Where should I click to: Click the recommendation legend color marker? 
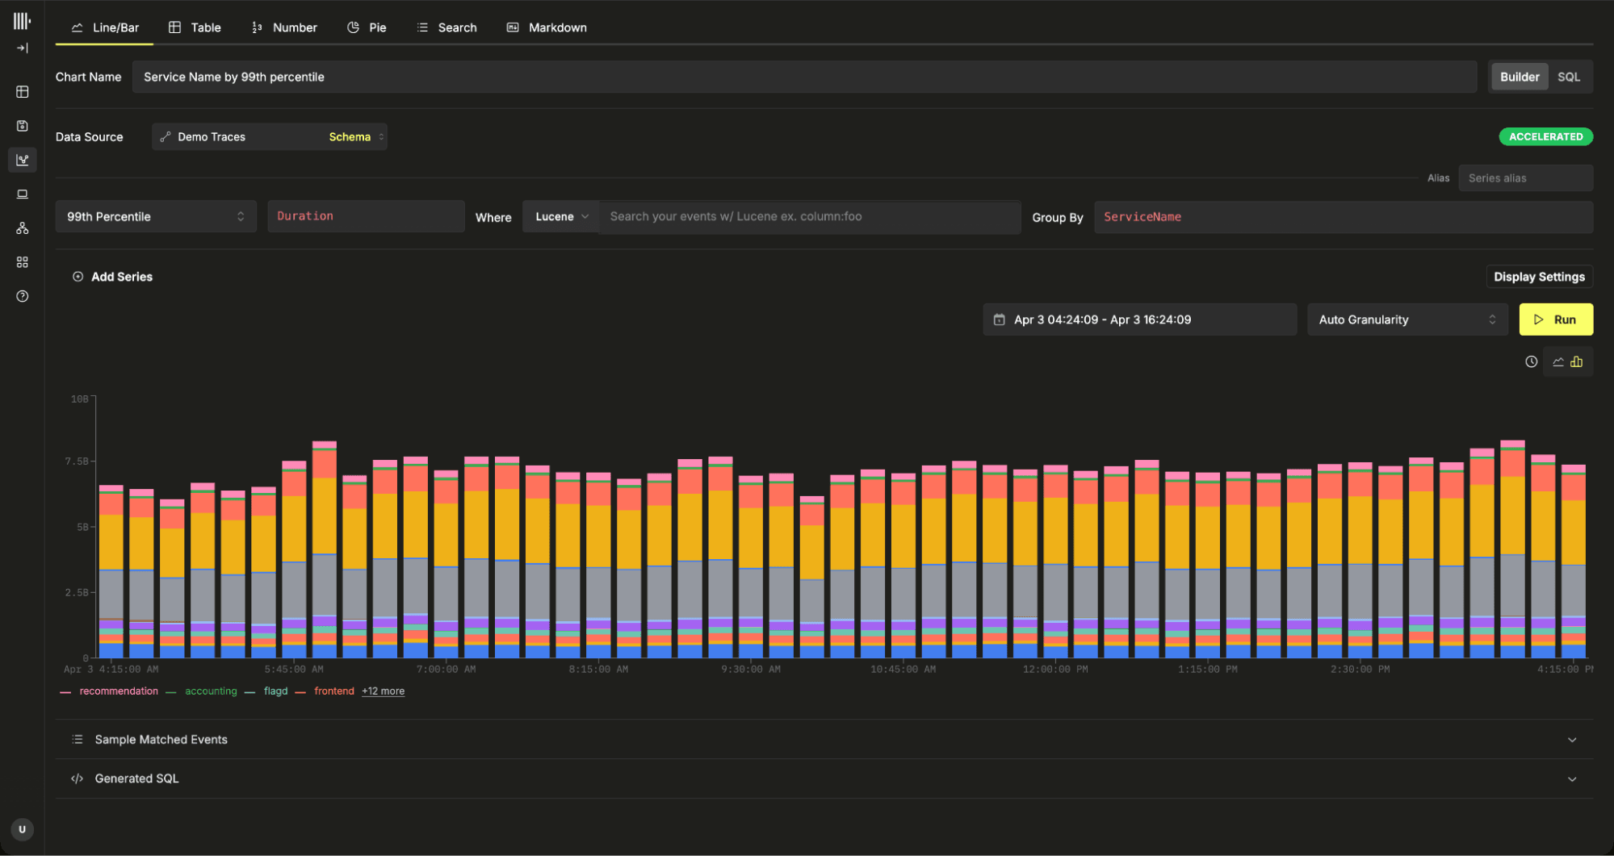pyautogui.click(x=65, y=692)
